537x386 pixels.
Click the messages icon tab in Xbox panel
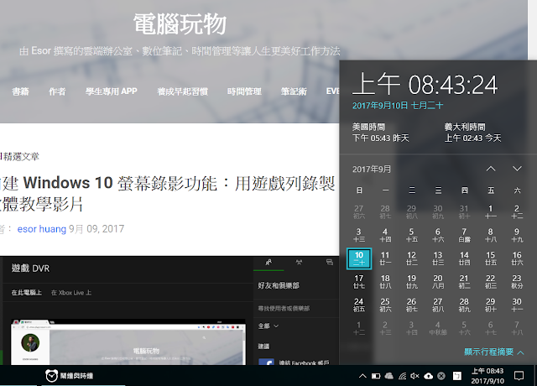coord(330,263)
